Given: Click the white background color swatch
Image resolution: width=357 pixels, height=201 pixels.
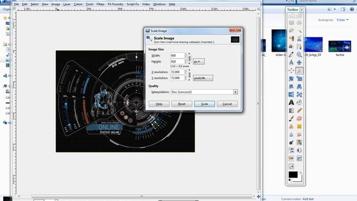Looking at the screenshot, I should tap(299, 180).
